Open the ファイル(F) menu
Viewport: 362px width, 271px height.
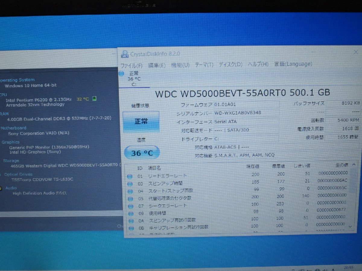tap(132, 65)
